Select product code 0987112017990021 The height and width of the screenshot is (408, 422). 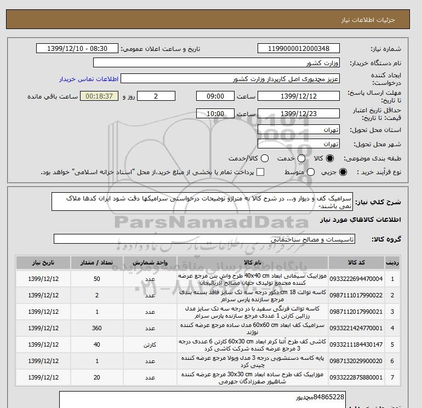coord(356,312)
